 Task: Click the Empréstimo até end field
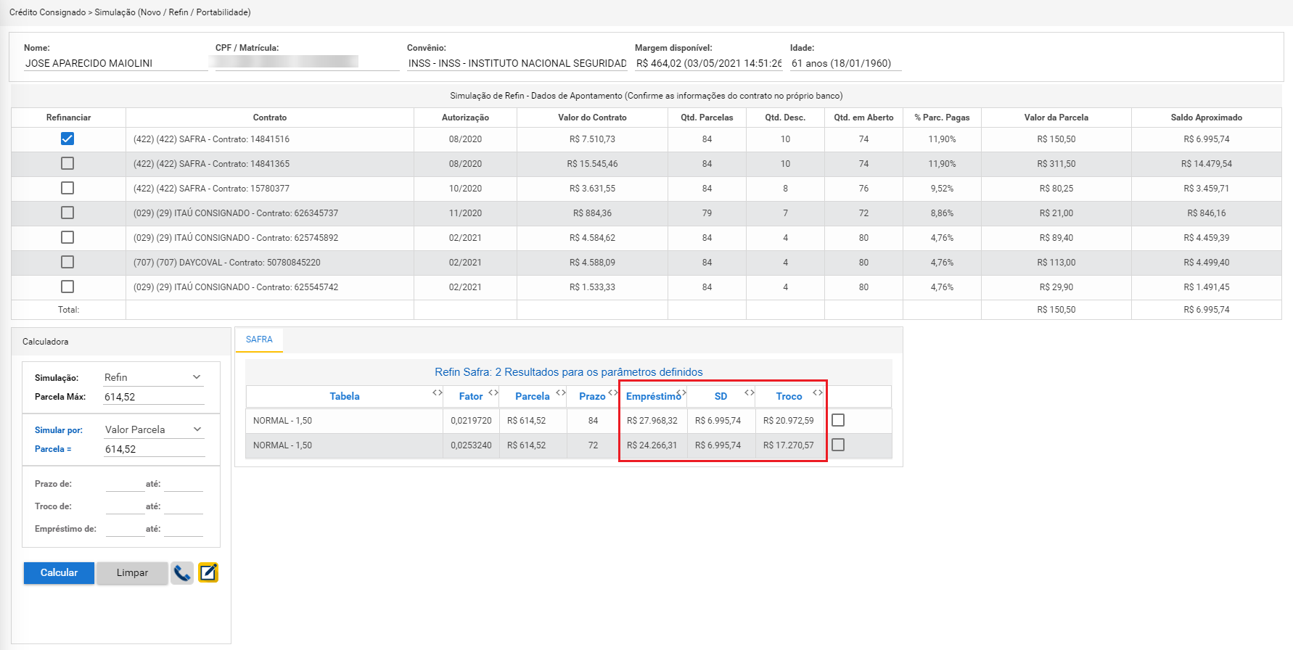(x=184, y=529)
